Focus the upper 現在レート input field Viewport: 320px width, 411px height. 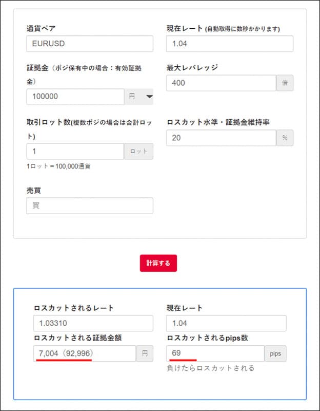click(x=230, y=44)
